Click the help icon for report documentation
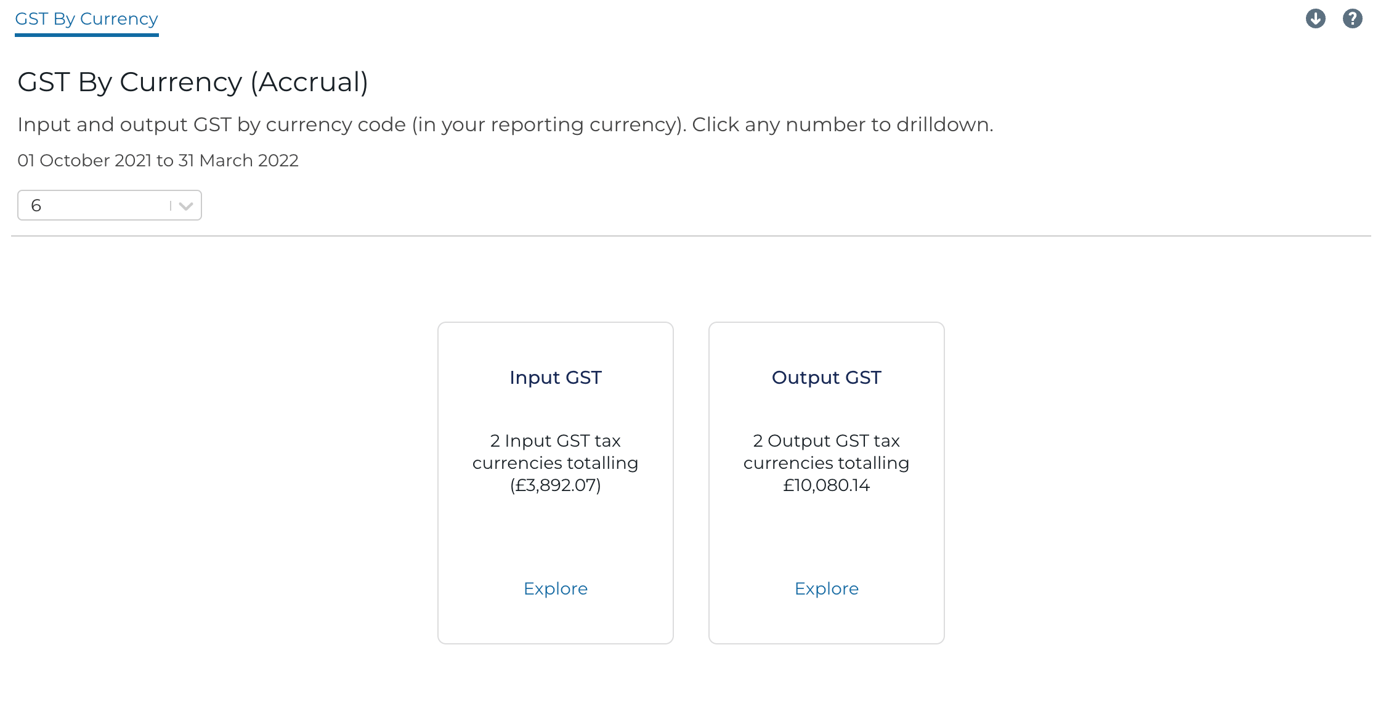1386x727 pixels. (1353, 18)
